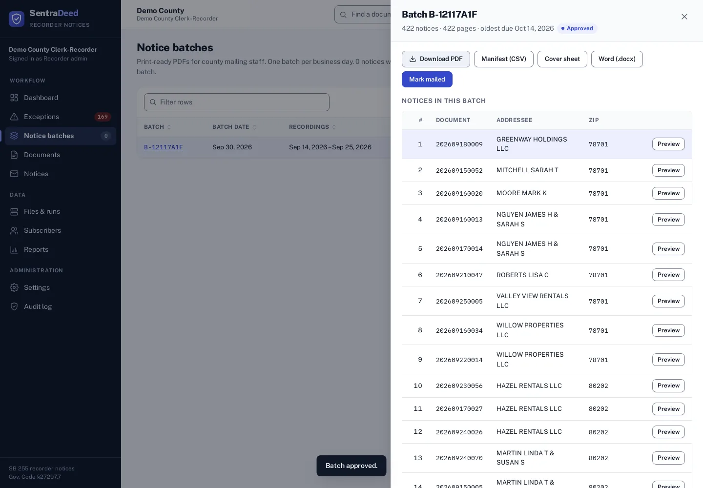This screenshot has height=488, width=703.
Task: Export the Manifest (CSV)
Action: [x=504, y=59]
